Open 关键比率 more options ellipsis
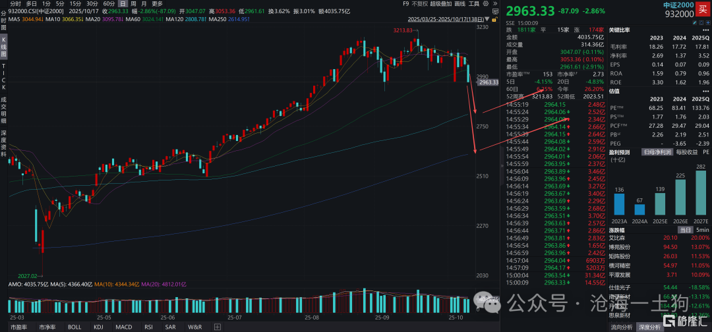 (706, 31)
